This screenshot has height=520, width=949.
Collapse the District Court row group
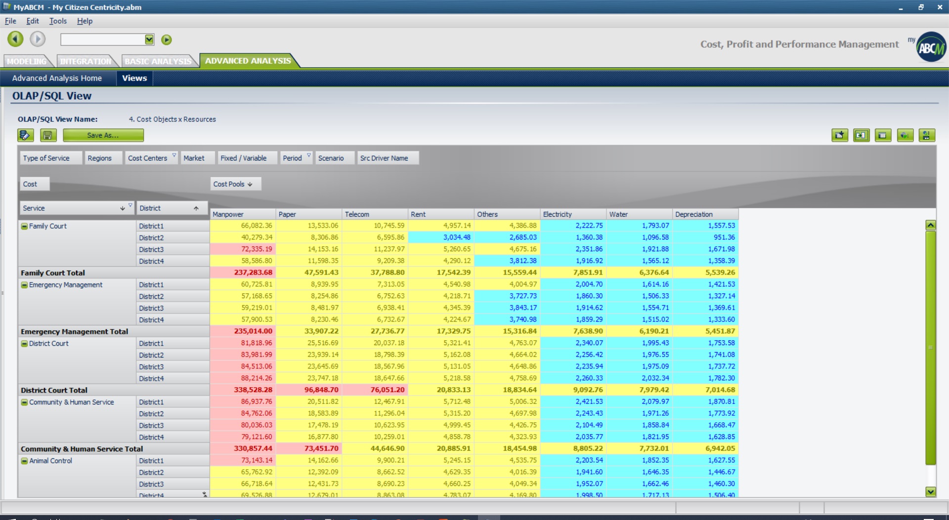[24, 344]
